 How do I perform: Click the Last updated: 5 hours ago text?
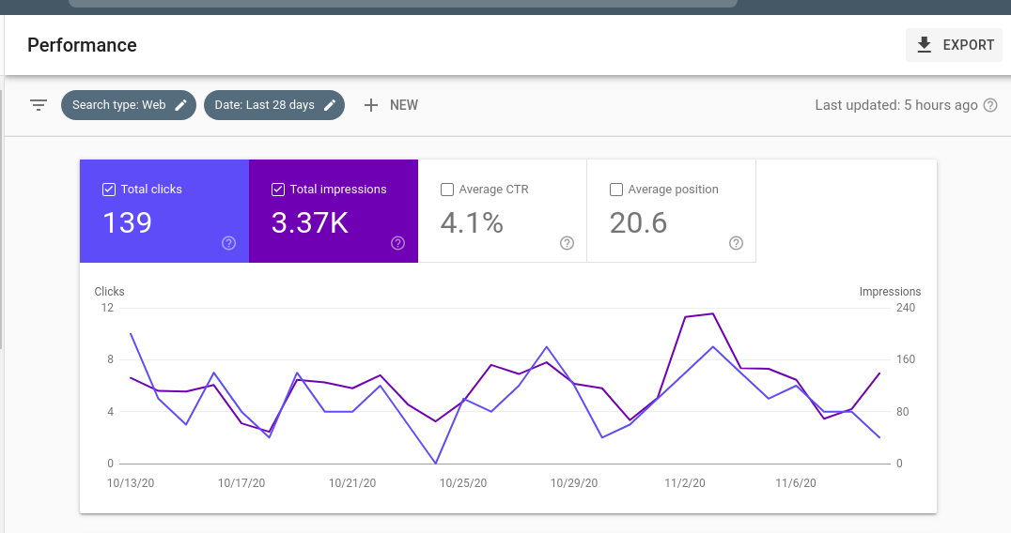click(896, 105)
